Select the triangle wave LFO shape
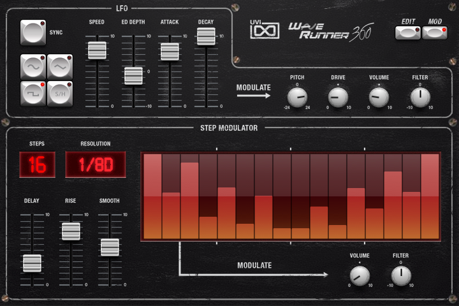The image size is (459, 306). pos(59,67)
